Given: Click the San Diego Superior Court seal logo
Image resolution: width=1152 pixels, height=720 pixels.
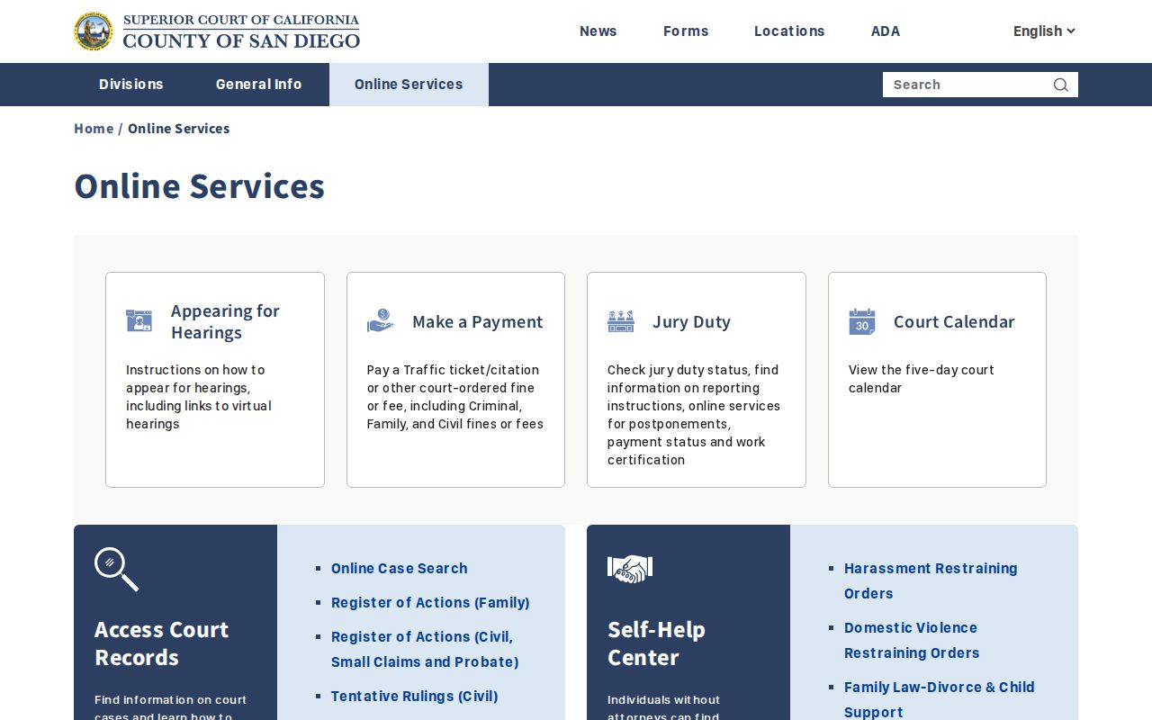Looking at the screenshot, I should pos(94,31).
